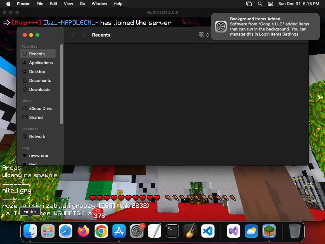Open the File menu
Viewport: 325px width, 244px height.
coord(40,3)
